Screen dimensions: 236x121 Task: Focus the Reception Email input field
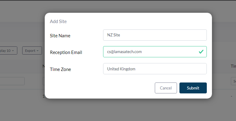(x=155, y=52)
